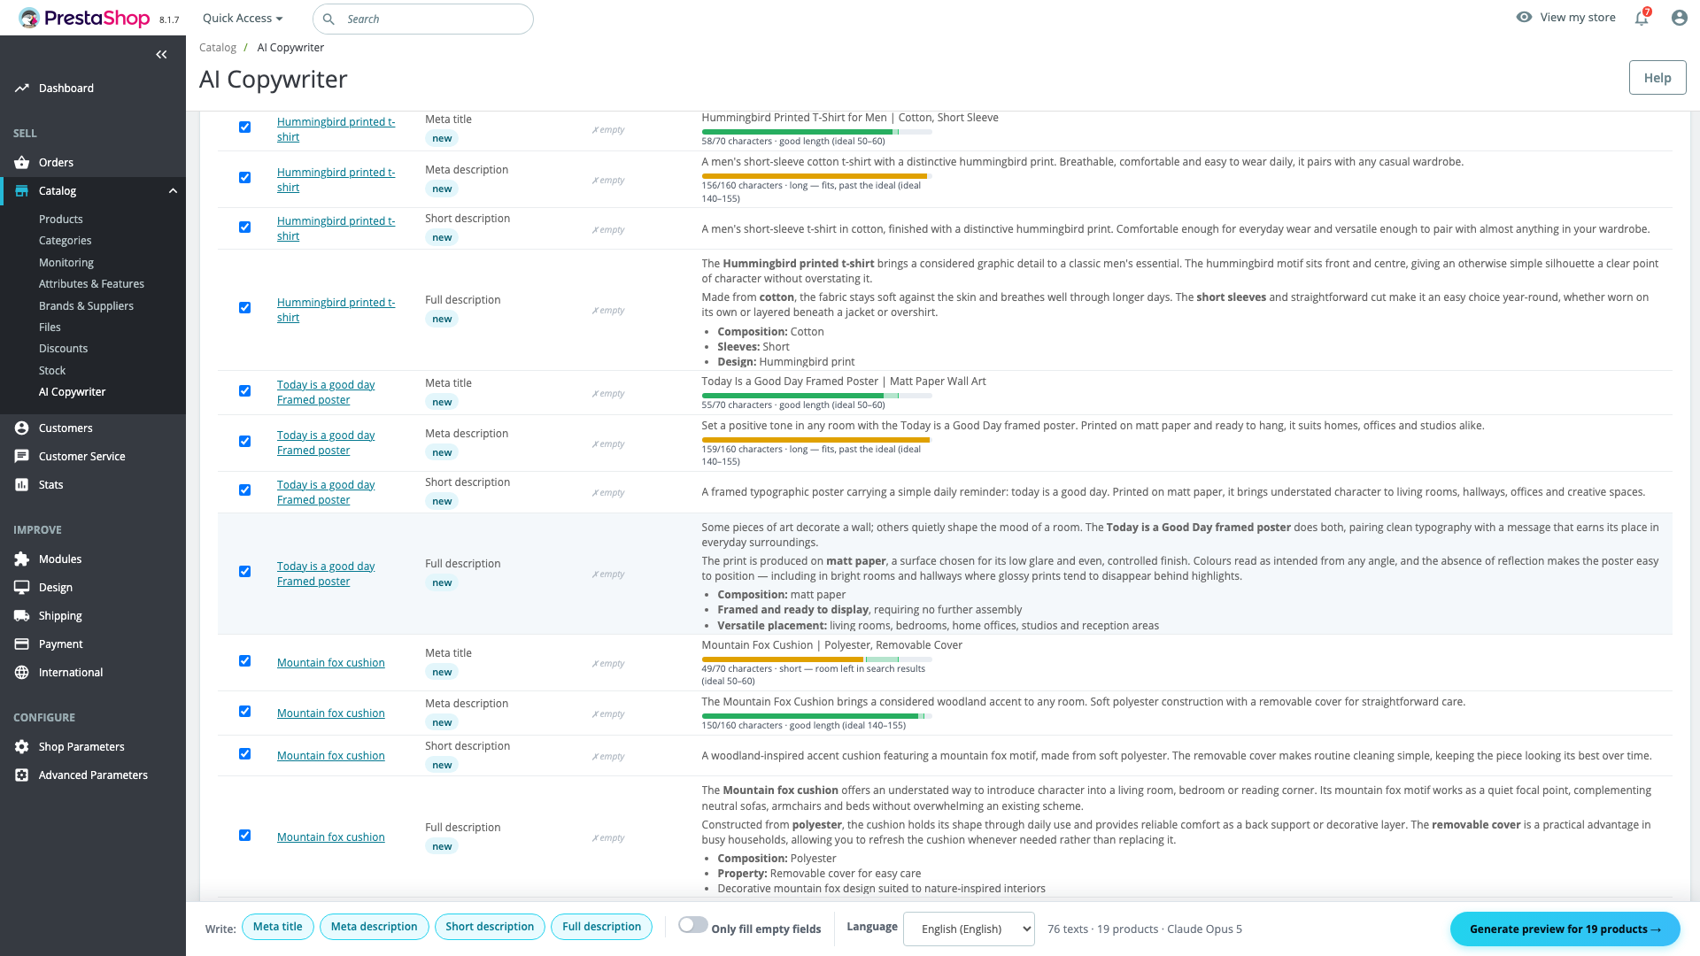Open Discounts in the Catalog submenu
1700x956 pixels.
(64, 349)
